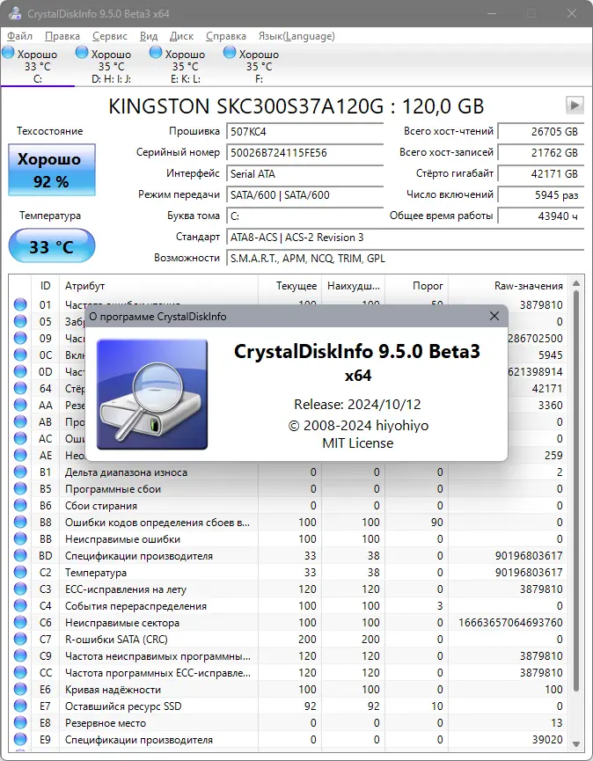Click the status icon for attribute AB
593x761 pixels.
20,421
